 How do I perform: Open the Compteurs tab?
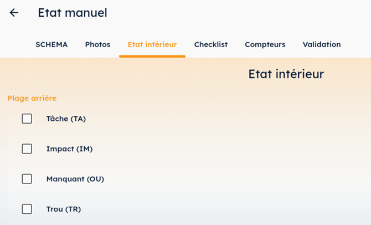(265, 44)
